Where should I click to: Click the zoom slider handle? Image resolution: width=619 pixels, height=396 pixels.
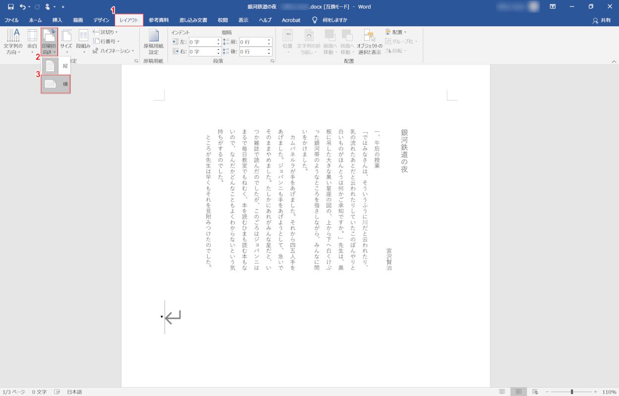click(x=571, y=392)
